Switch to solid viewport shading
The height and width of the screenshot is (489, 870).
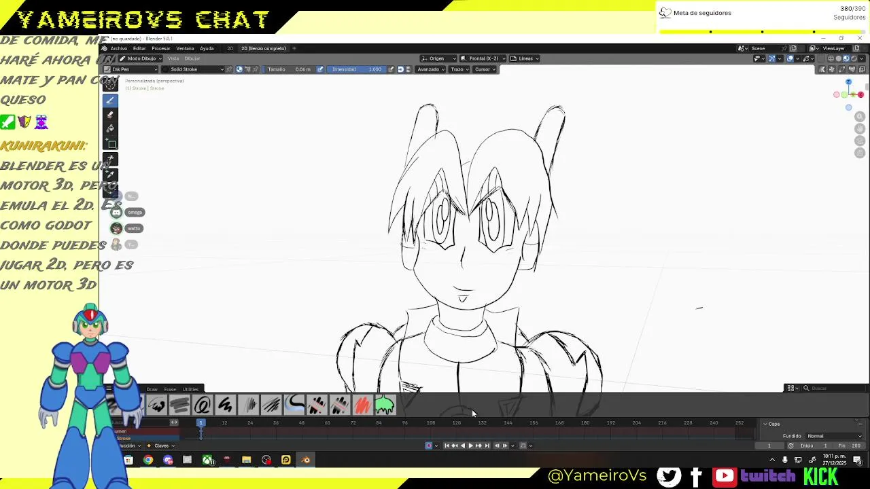[x=838, y=58]
